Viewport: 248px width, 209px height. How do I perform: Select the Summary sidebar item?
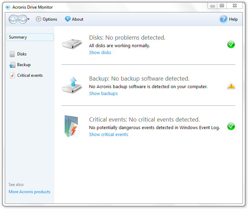(x=30, y=37)
